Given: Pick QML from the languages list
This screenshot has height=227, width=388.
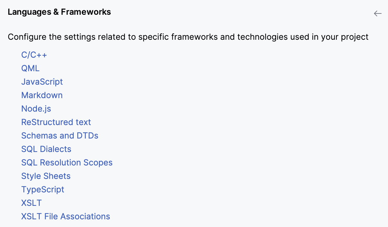Looking at the screenshot, I should [30, 68].
